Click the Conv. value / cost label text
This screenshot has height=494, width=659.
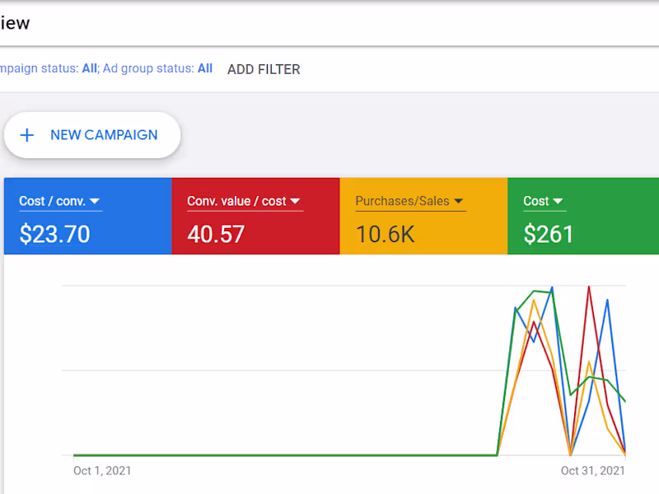click(236, 201)
